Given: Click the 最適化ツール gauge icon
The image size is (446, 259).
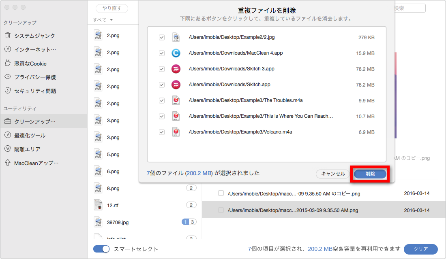Looking at the screenshot, I should (x=8, y=135).
